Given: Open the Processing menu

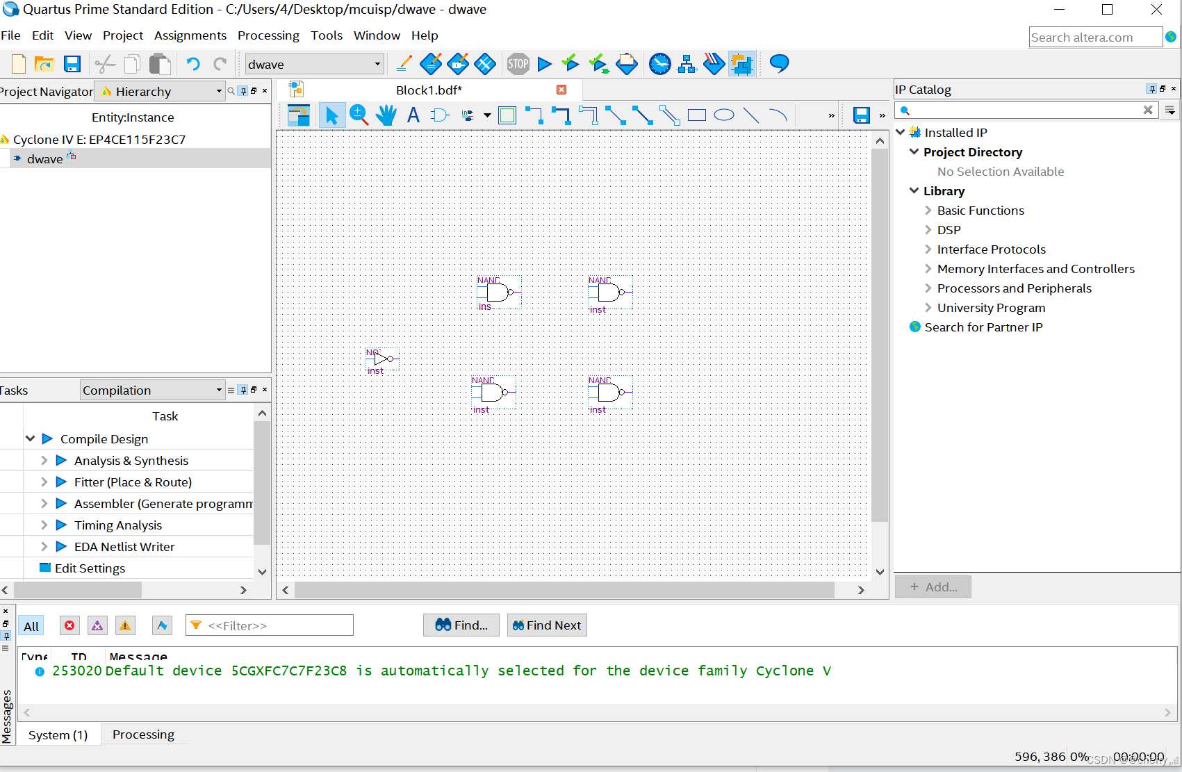Looking at the screenshot, I should tap(268, 35).
